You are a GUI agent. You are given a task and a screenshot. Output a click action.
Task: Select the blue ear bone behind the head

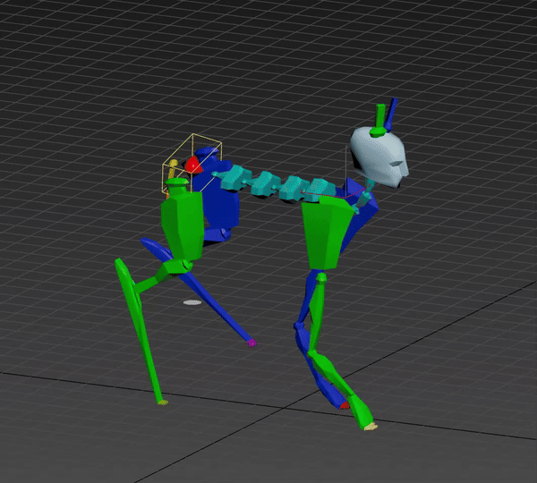391,114
